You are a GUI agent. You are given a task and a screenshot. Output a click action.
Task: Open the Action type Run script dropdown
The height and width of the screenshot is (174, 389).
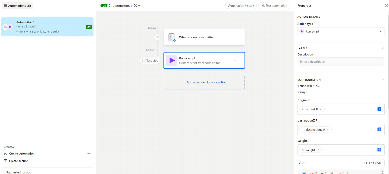[341, 31]
